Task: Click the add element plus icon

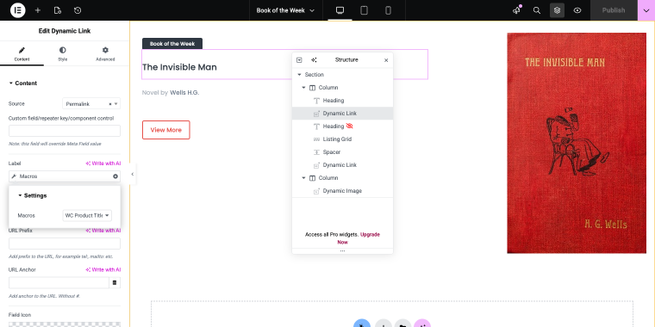Action: tap(38, 10)
